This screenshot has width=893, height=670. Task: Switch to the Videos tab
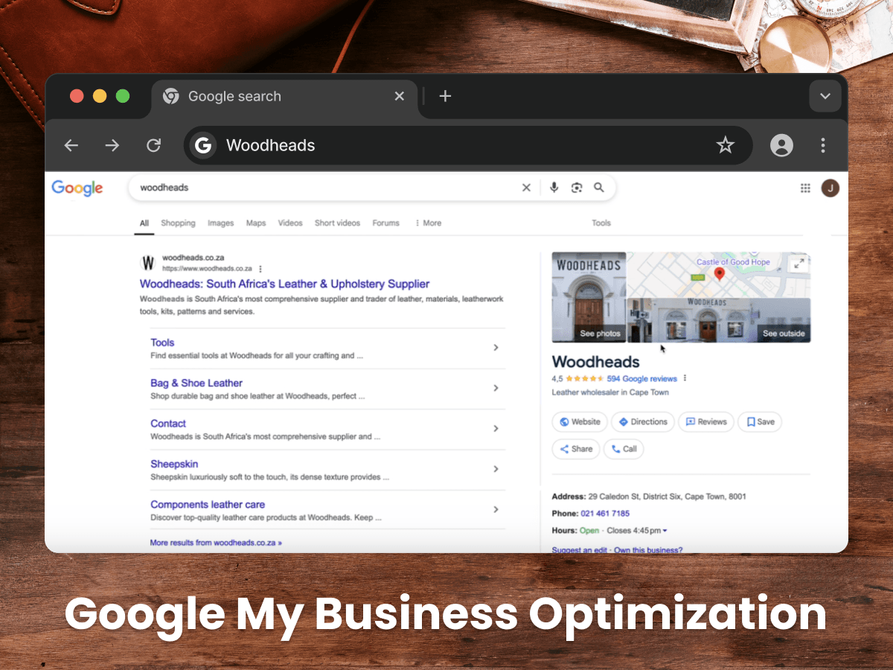290,223
